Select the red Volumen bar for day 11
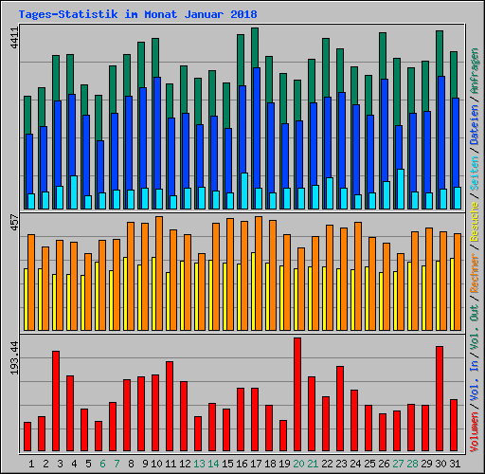 click(x=170, y=406)
